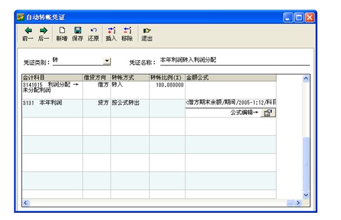The image size is (341, 220).
Task: Expand the 凭证类别 dropdown arrow
Action: point(107,61)
